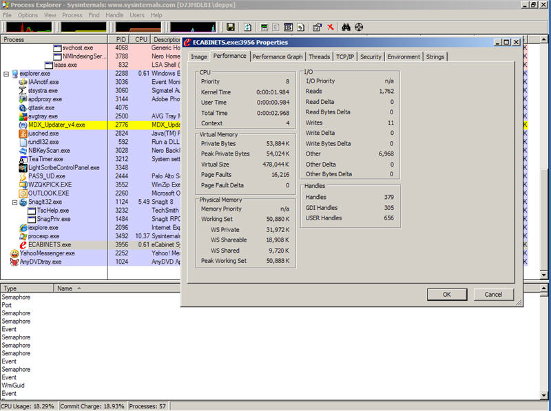Click the jusched.exe Java icon
The image size is (551, 411).
(23, 134)
